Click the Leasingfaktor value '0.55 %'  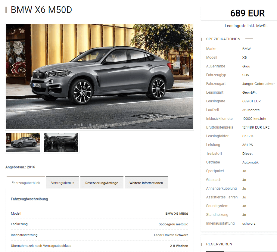[248, 136]
